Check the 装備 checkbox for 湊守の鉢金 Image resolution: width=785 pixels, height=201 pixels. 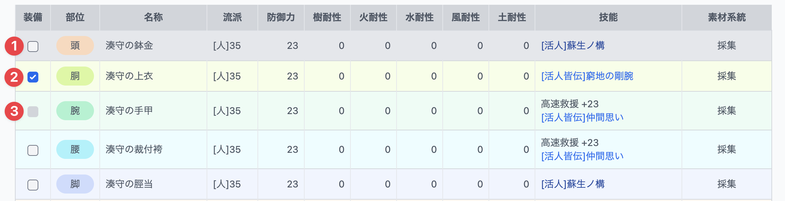(x=33, y=46)
